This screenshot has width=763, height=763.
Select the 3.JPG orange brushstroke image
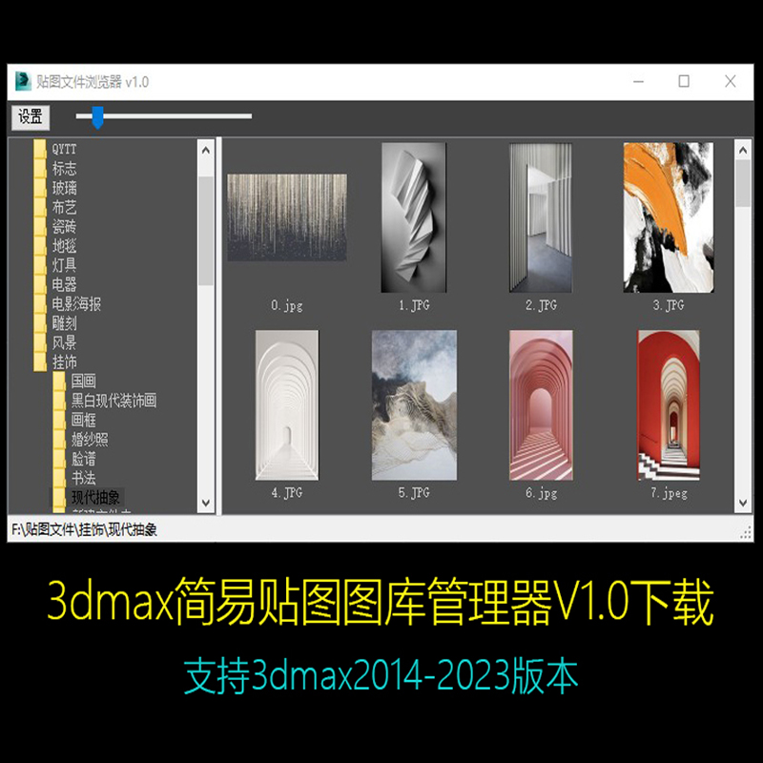(668, 219)
